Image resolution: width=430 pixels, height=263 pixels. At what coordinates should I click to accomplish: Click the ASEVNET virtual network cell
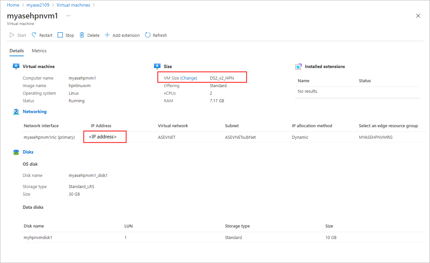click(166, 137)
